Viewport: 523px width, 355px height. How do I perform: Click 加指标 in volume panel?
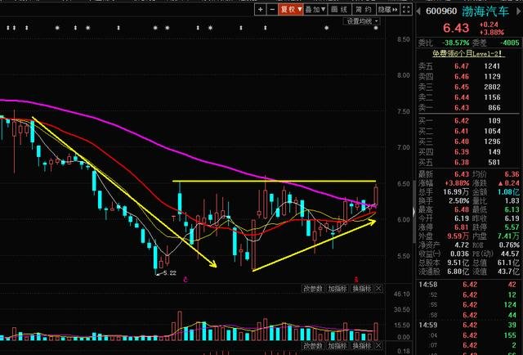pyautogui.click(x=337, y=289)
